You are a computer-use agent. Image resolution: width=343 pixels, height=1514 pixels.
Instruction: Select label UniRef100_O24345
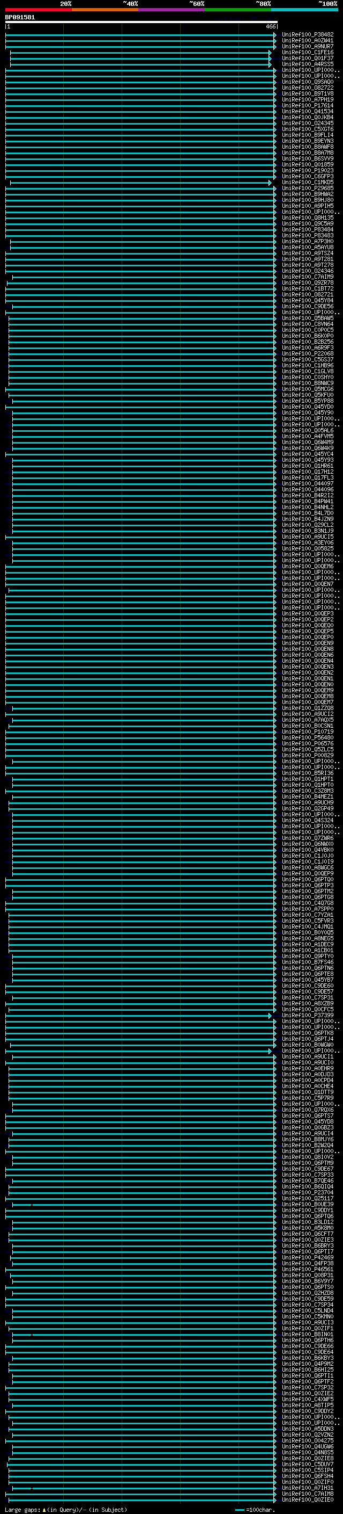click(x=308, y=124)
